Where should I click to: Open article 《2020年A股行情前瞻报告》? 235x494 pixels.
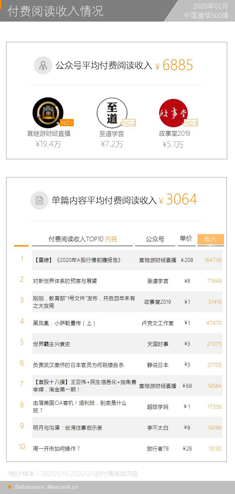coord(78,260)
